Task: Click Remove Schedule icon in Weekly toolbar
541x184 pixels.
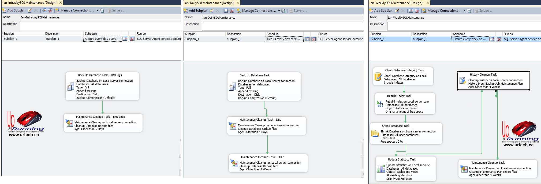Action: pyautogui.click(x=417, y=11)
